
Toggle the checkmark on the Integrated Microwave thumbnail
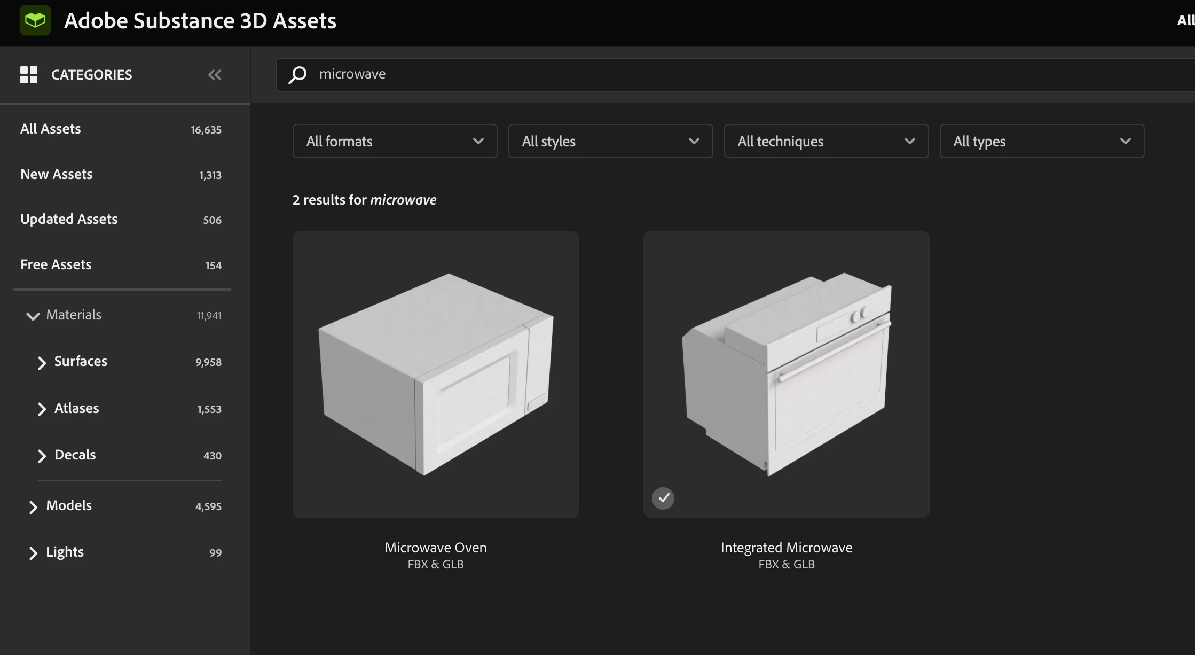pyautogui.click(x=663, y=498)
